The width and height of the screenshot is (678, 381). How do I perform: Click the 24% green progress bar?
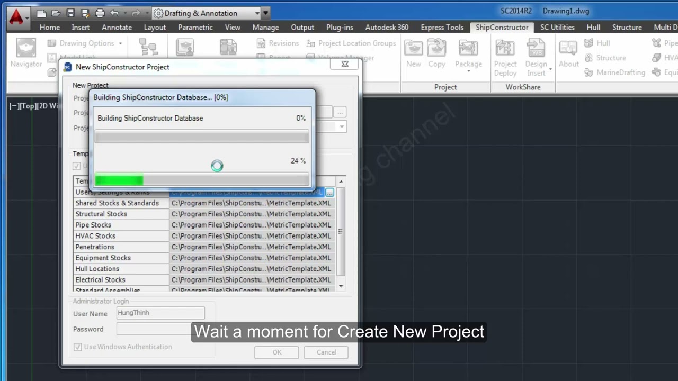[202, 180]
